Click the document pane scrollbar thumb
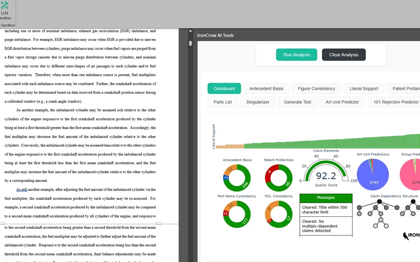The height and width of the screenshot is (262, 420). point(190,43)
